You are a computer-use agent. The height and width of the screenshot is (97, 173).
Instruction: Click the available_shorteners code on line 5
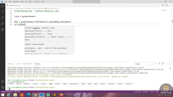pos(60,22)
